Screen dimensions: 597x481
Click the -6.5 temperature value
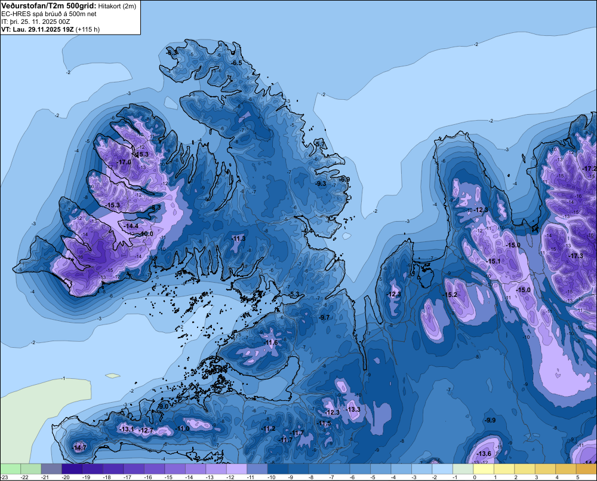tap(237, 63)
